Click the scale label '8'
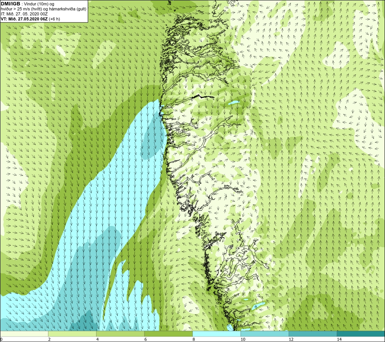The image size is (385, 342). click(194, 339)
